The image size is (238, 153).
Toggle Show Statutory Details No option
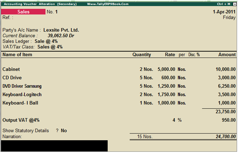(x=64, y=130)
